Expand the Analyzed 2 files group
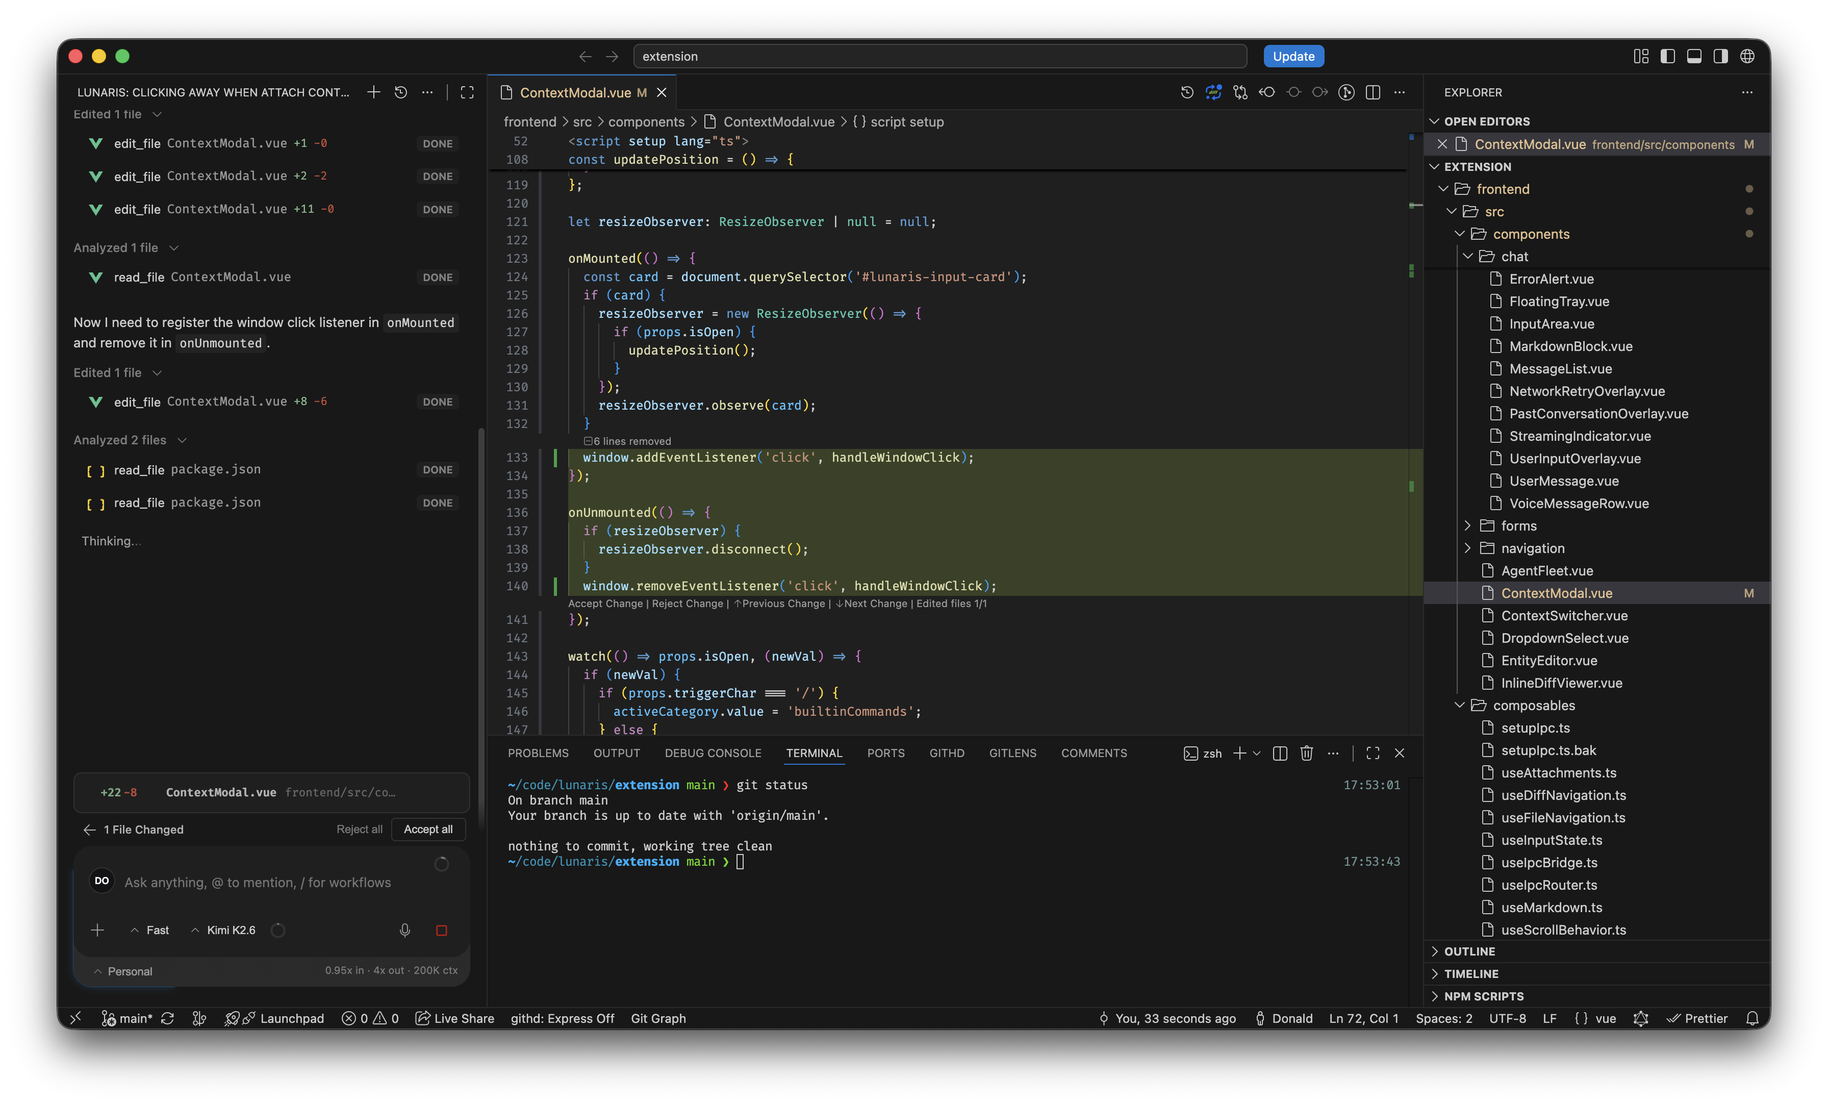1828x1105 pixels. coord(130,440)
